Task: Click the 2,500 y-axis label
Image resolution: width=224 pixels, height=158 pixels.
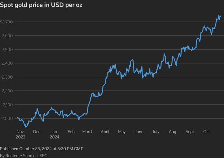Action: tap(7, 49)
